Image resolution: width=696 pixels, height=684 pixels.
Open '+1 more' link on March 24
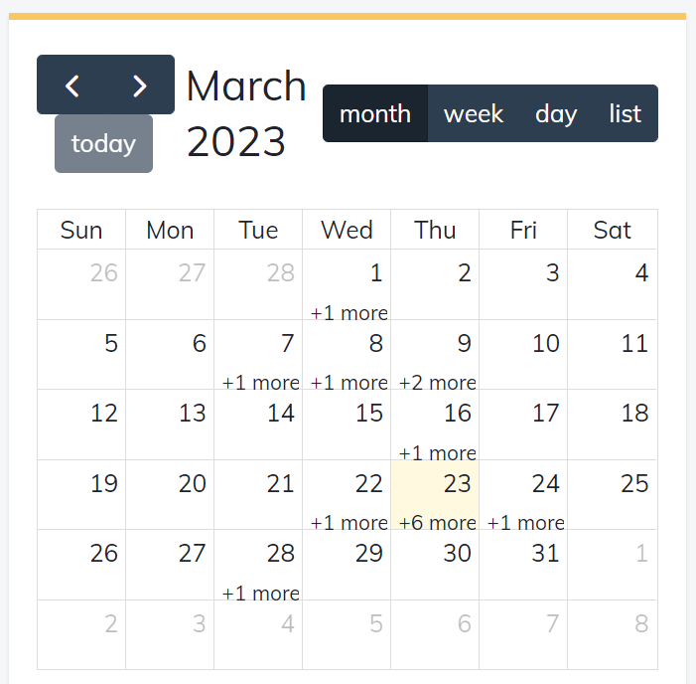pos(525,523)
